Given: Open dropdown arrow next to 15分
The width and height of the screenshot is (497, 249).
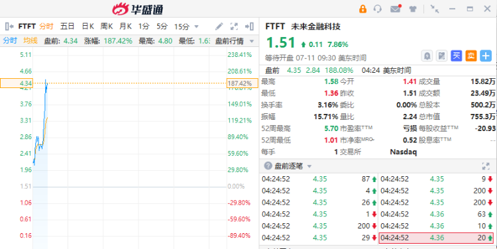Looking at the screenshot, I should (197, 26).
